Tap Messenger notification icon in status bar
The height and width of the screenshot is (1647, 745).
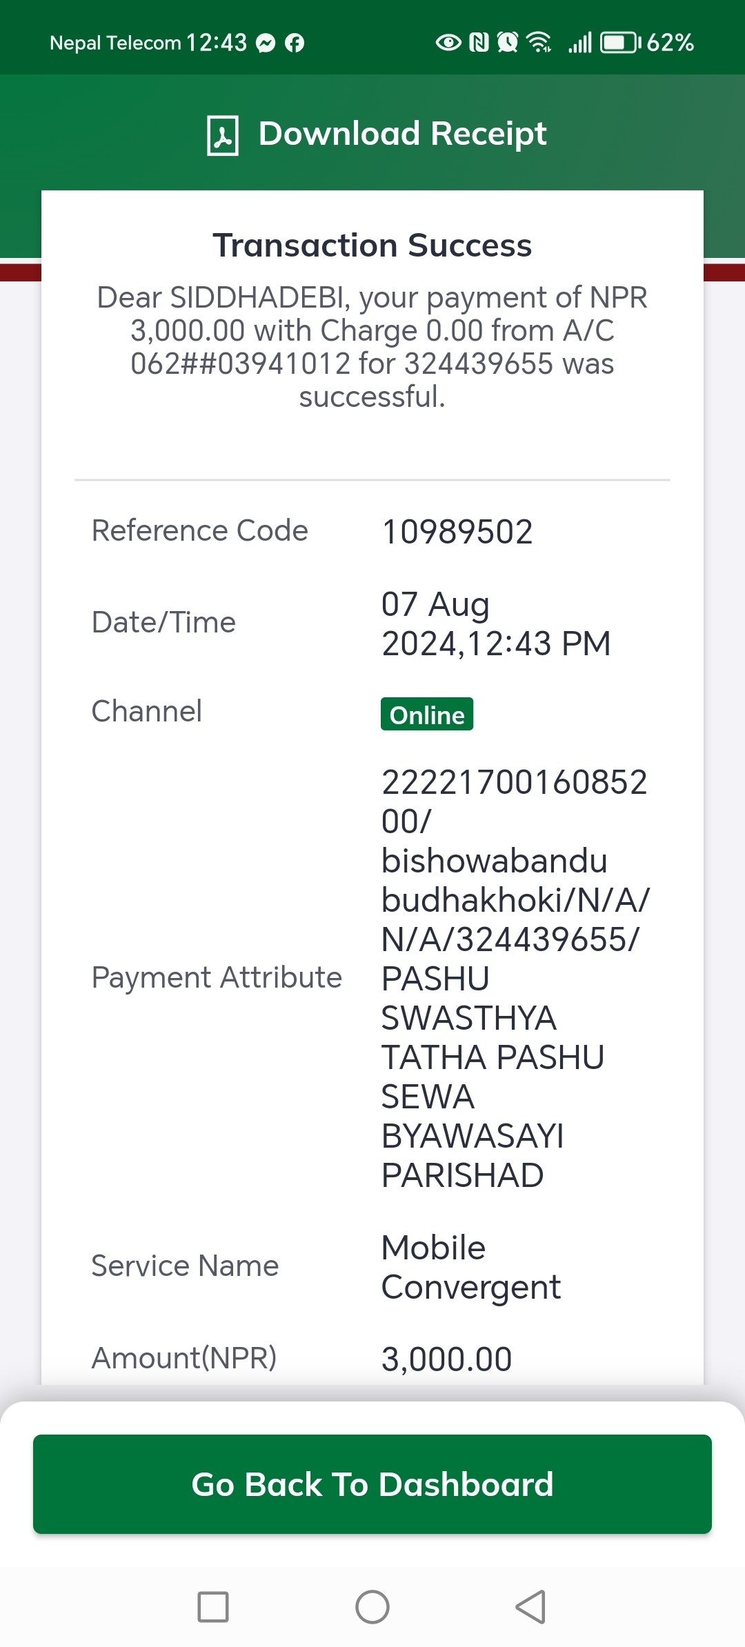[266, 43]
